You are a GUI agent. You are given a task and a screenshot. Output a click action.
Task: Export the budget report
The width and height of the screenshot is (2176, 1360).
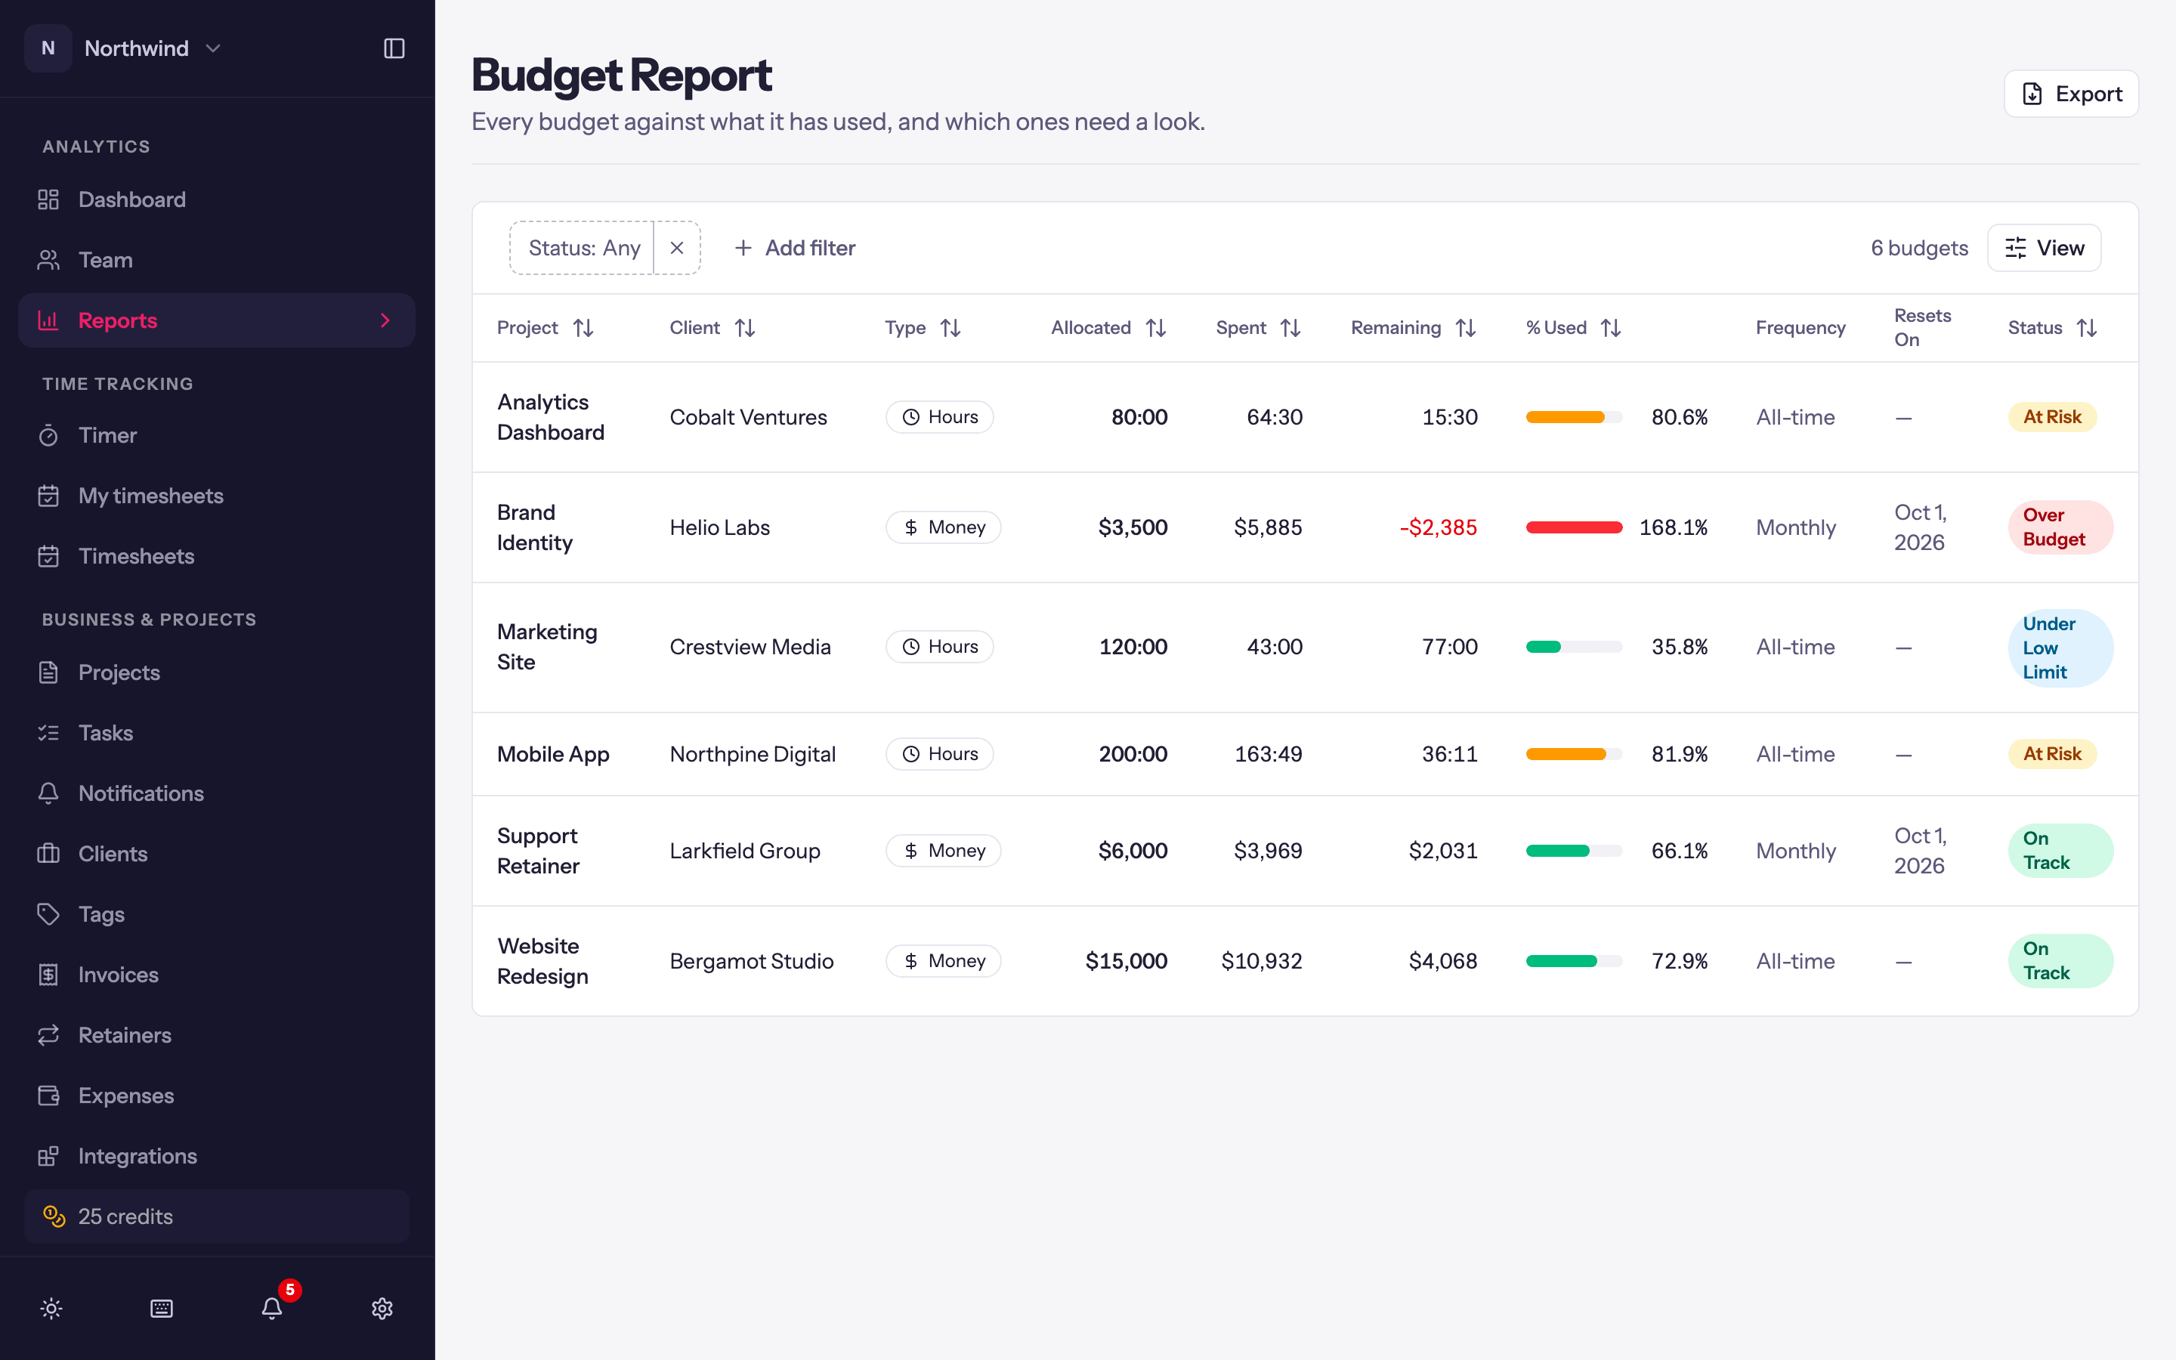point(2071,94)
